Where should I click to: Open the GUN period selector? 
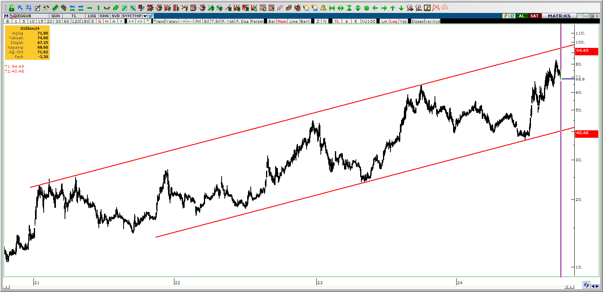[x=55, y=16]
